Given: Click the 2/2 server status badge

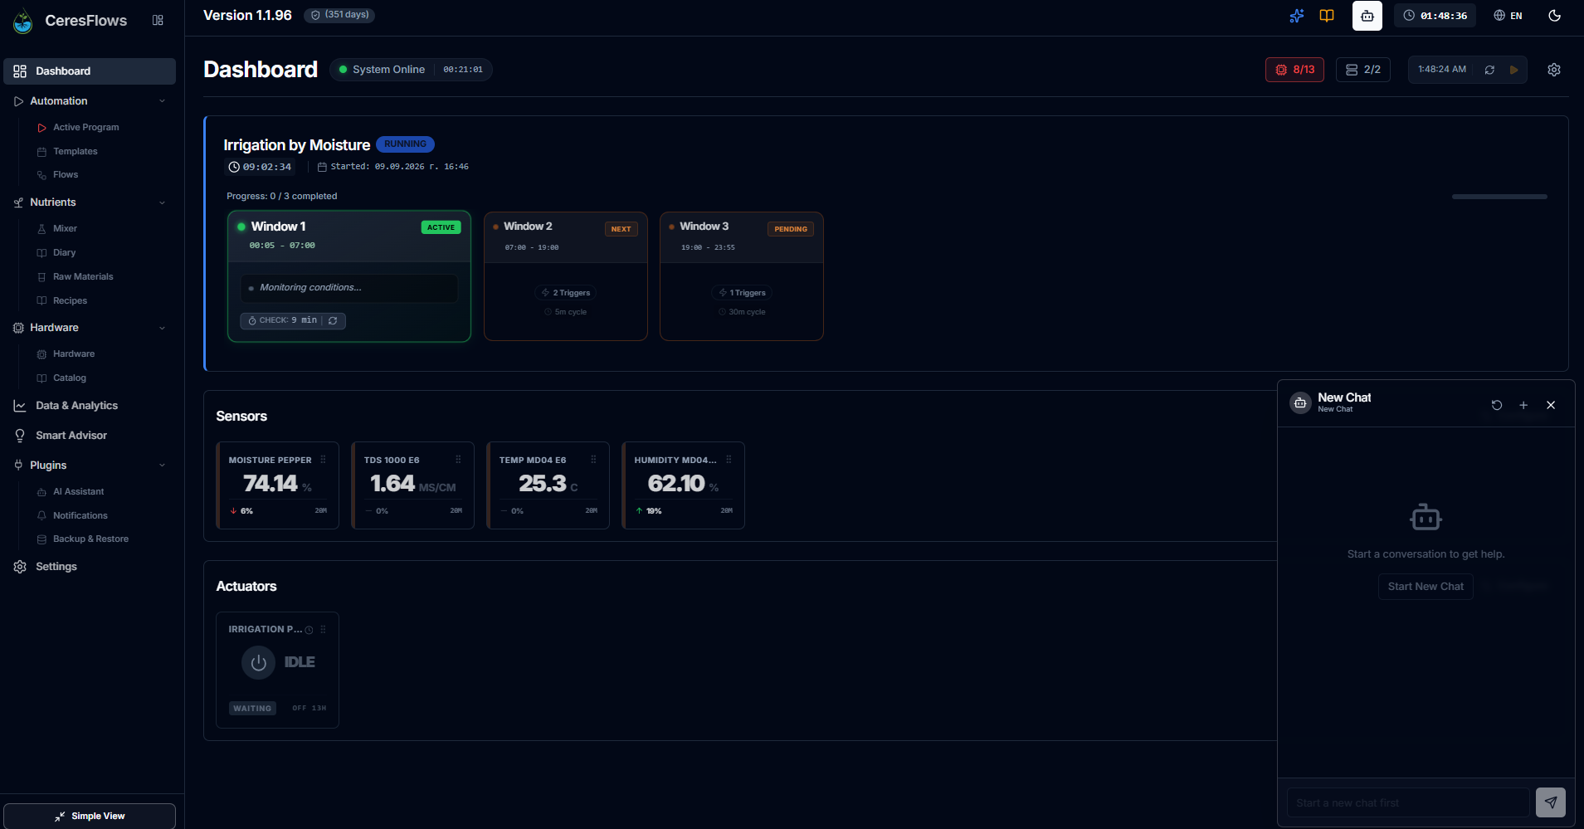Looking at the screenshot, I should (1363, 70).
